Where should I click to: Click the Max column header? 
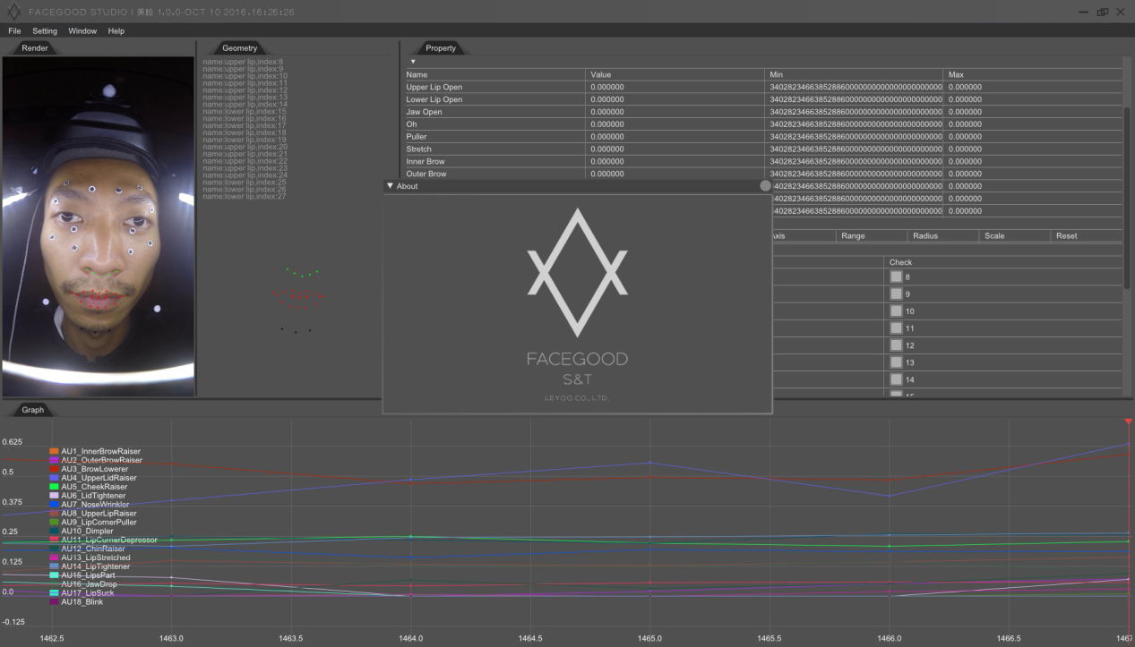[1032, 75]
